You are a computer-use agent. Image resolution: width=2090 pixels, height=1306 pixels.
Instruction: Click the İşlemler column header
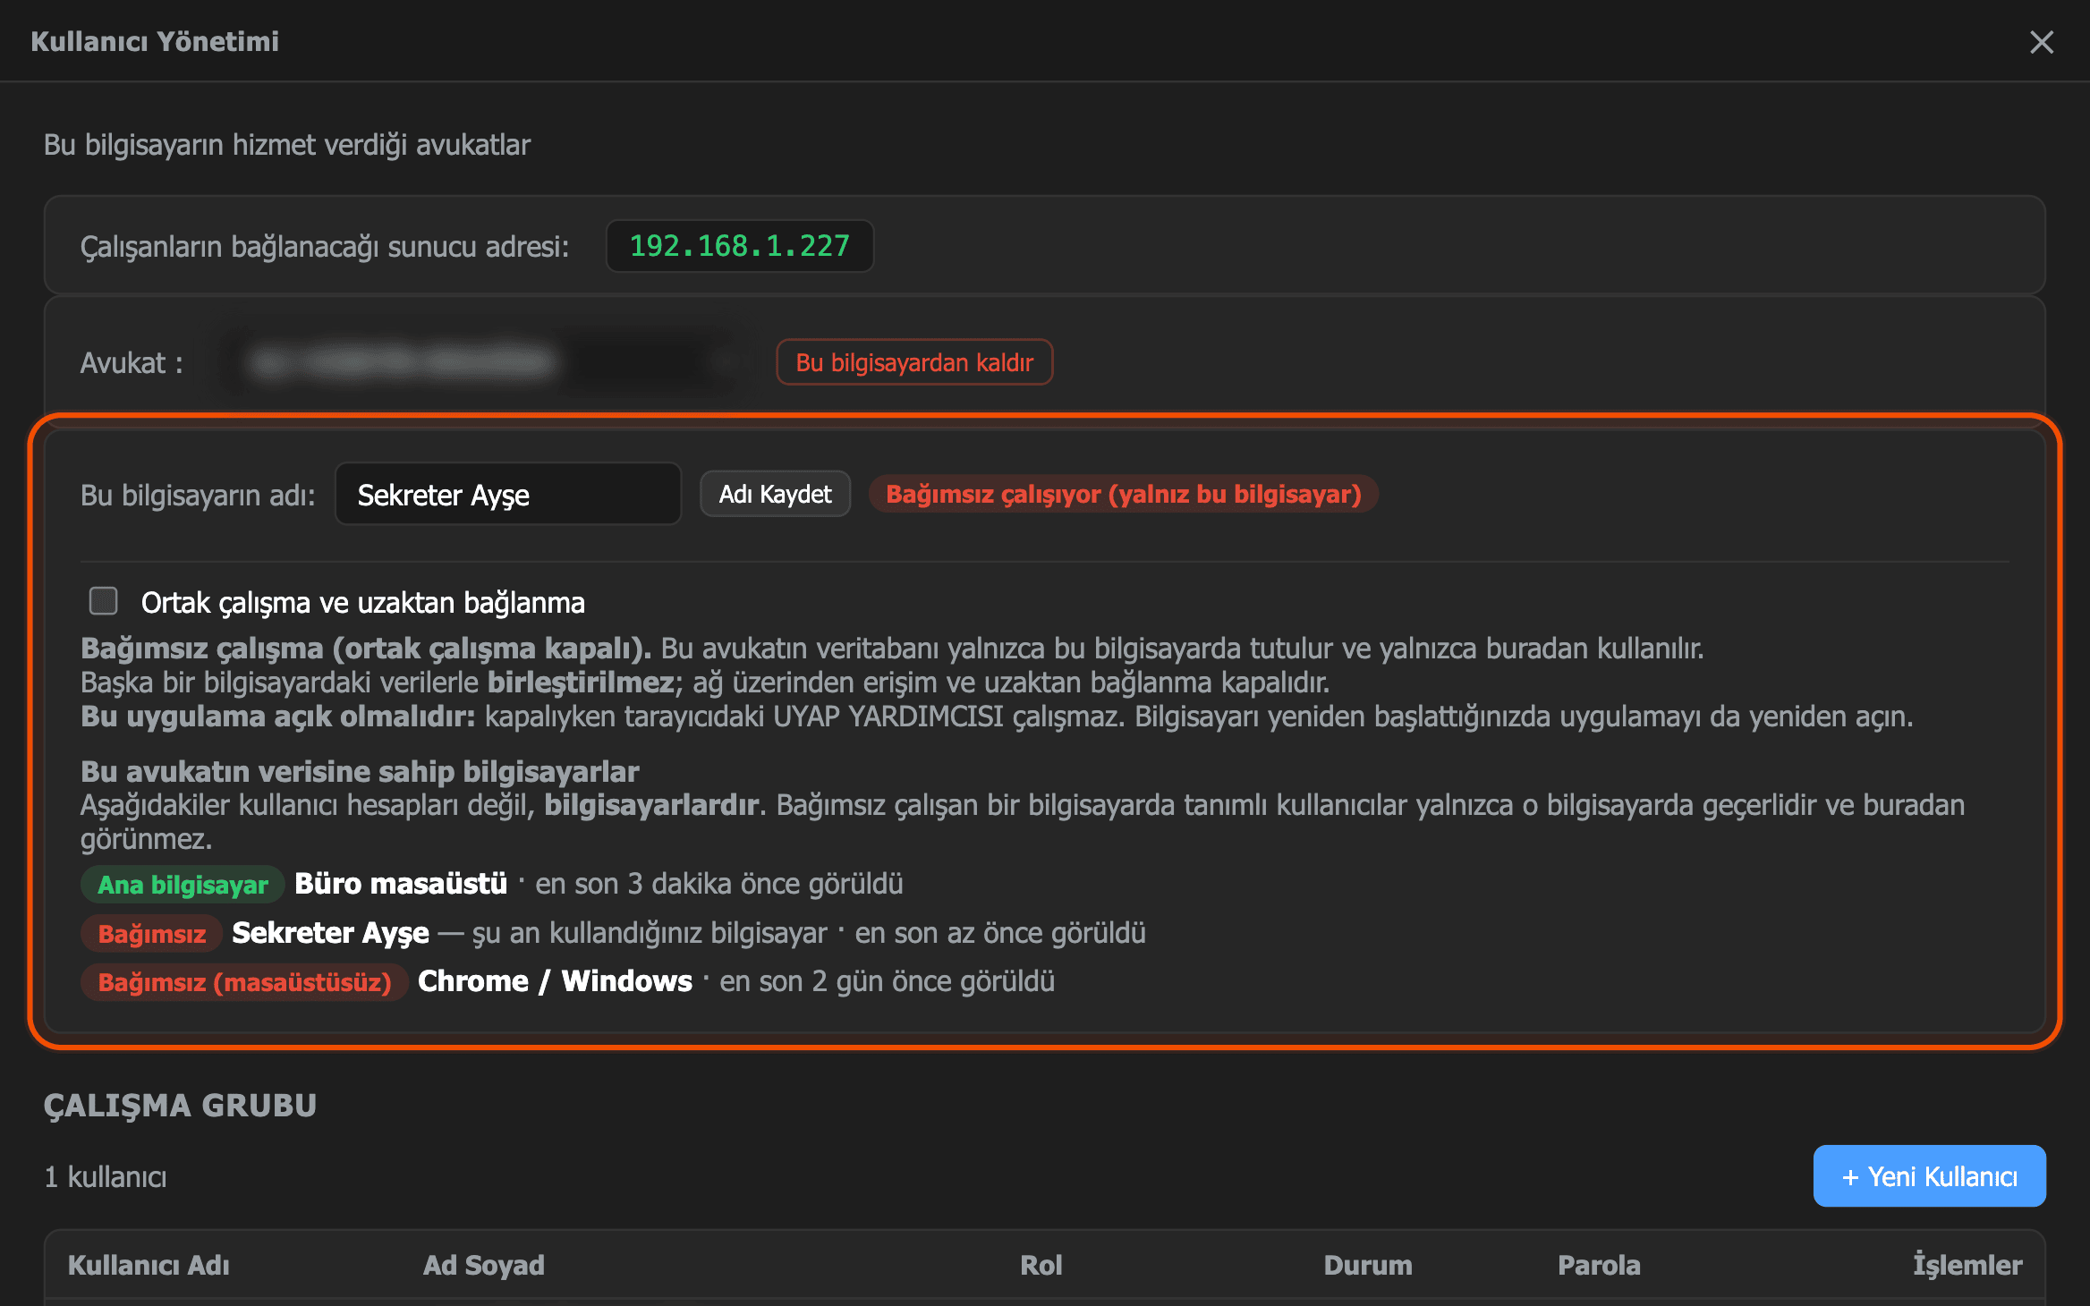pyautogui.click(x=1967, y=1265)
